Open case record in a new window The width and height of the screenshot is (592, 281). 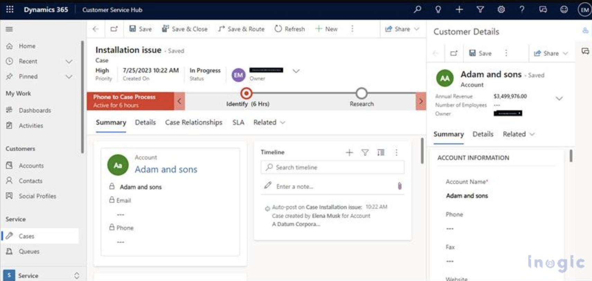click(114, 29)
